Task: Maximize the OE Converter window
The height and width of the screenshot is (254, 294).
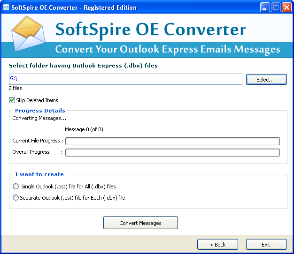Action: click(276, 7)
